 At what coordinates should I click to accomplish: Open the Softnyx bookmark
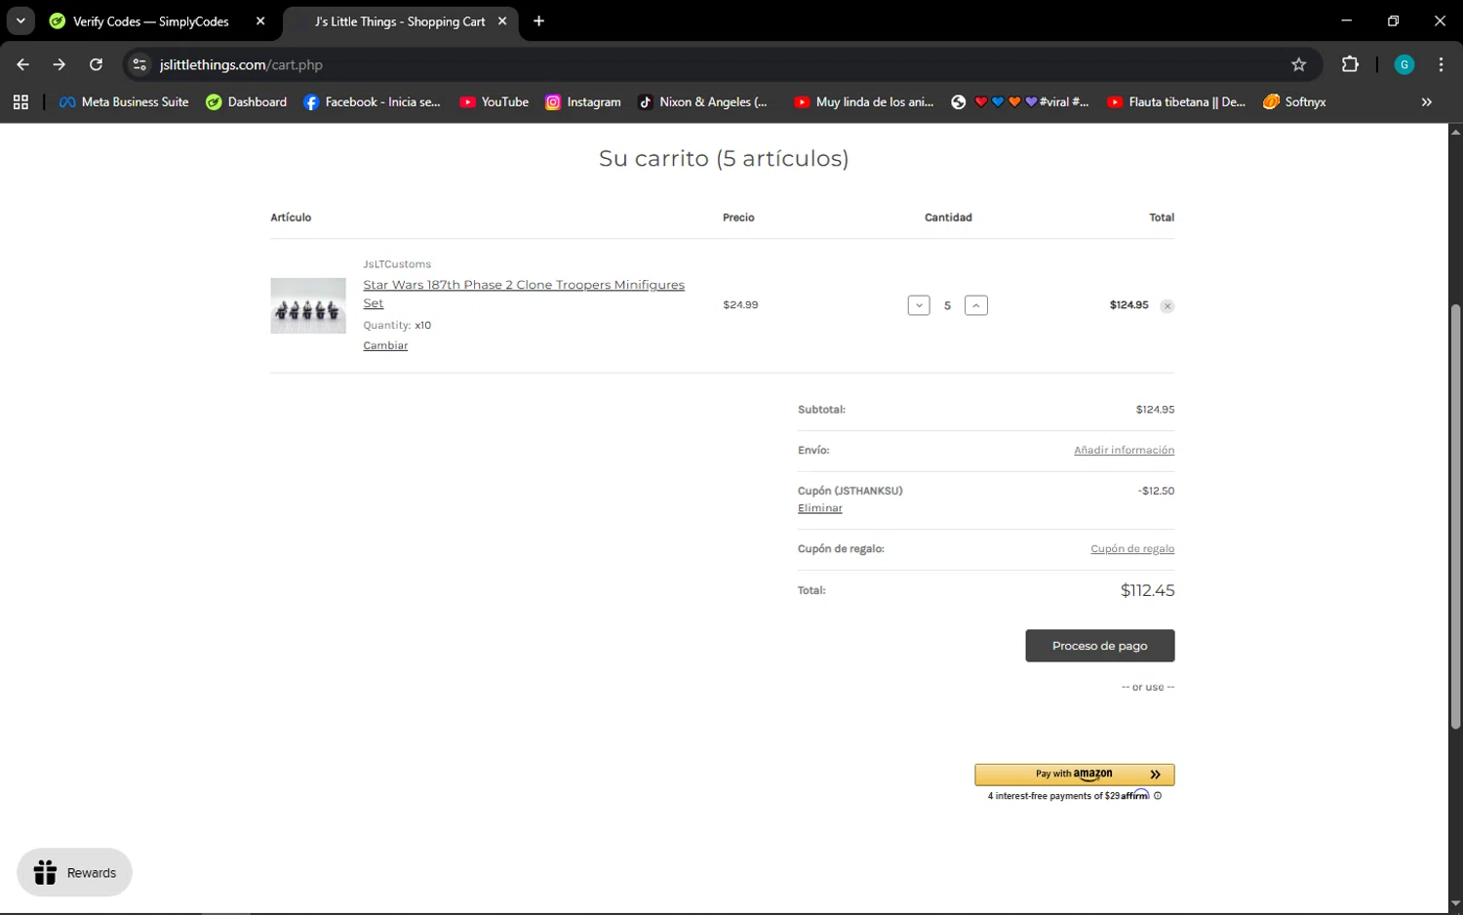pos(1294,101)
